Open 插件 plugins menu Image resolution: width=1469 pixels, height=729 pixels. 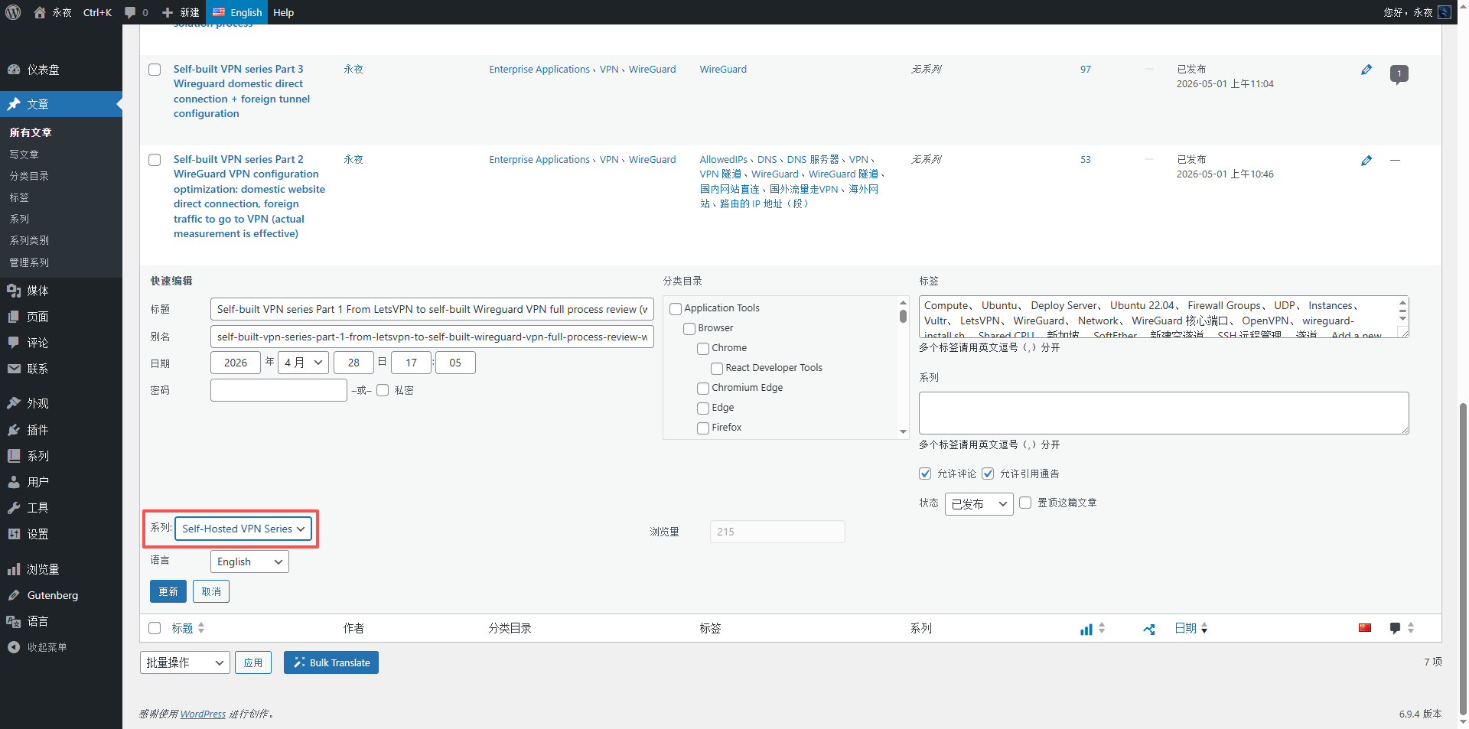(x=61, y=430)
